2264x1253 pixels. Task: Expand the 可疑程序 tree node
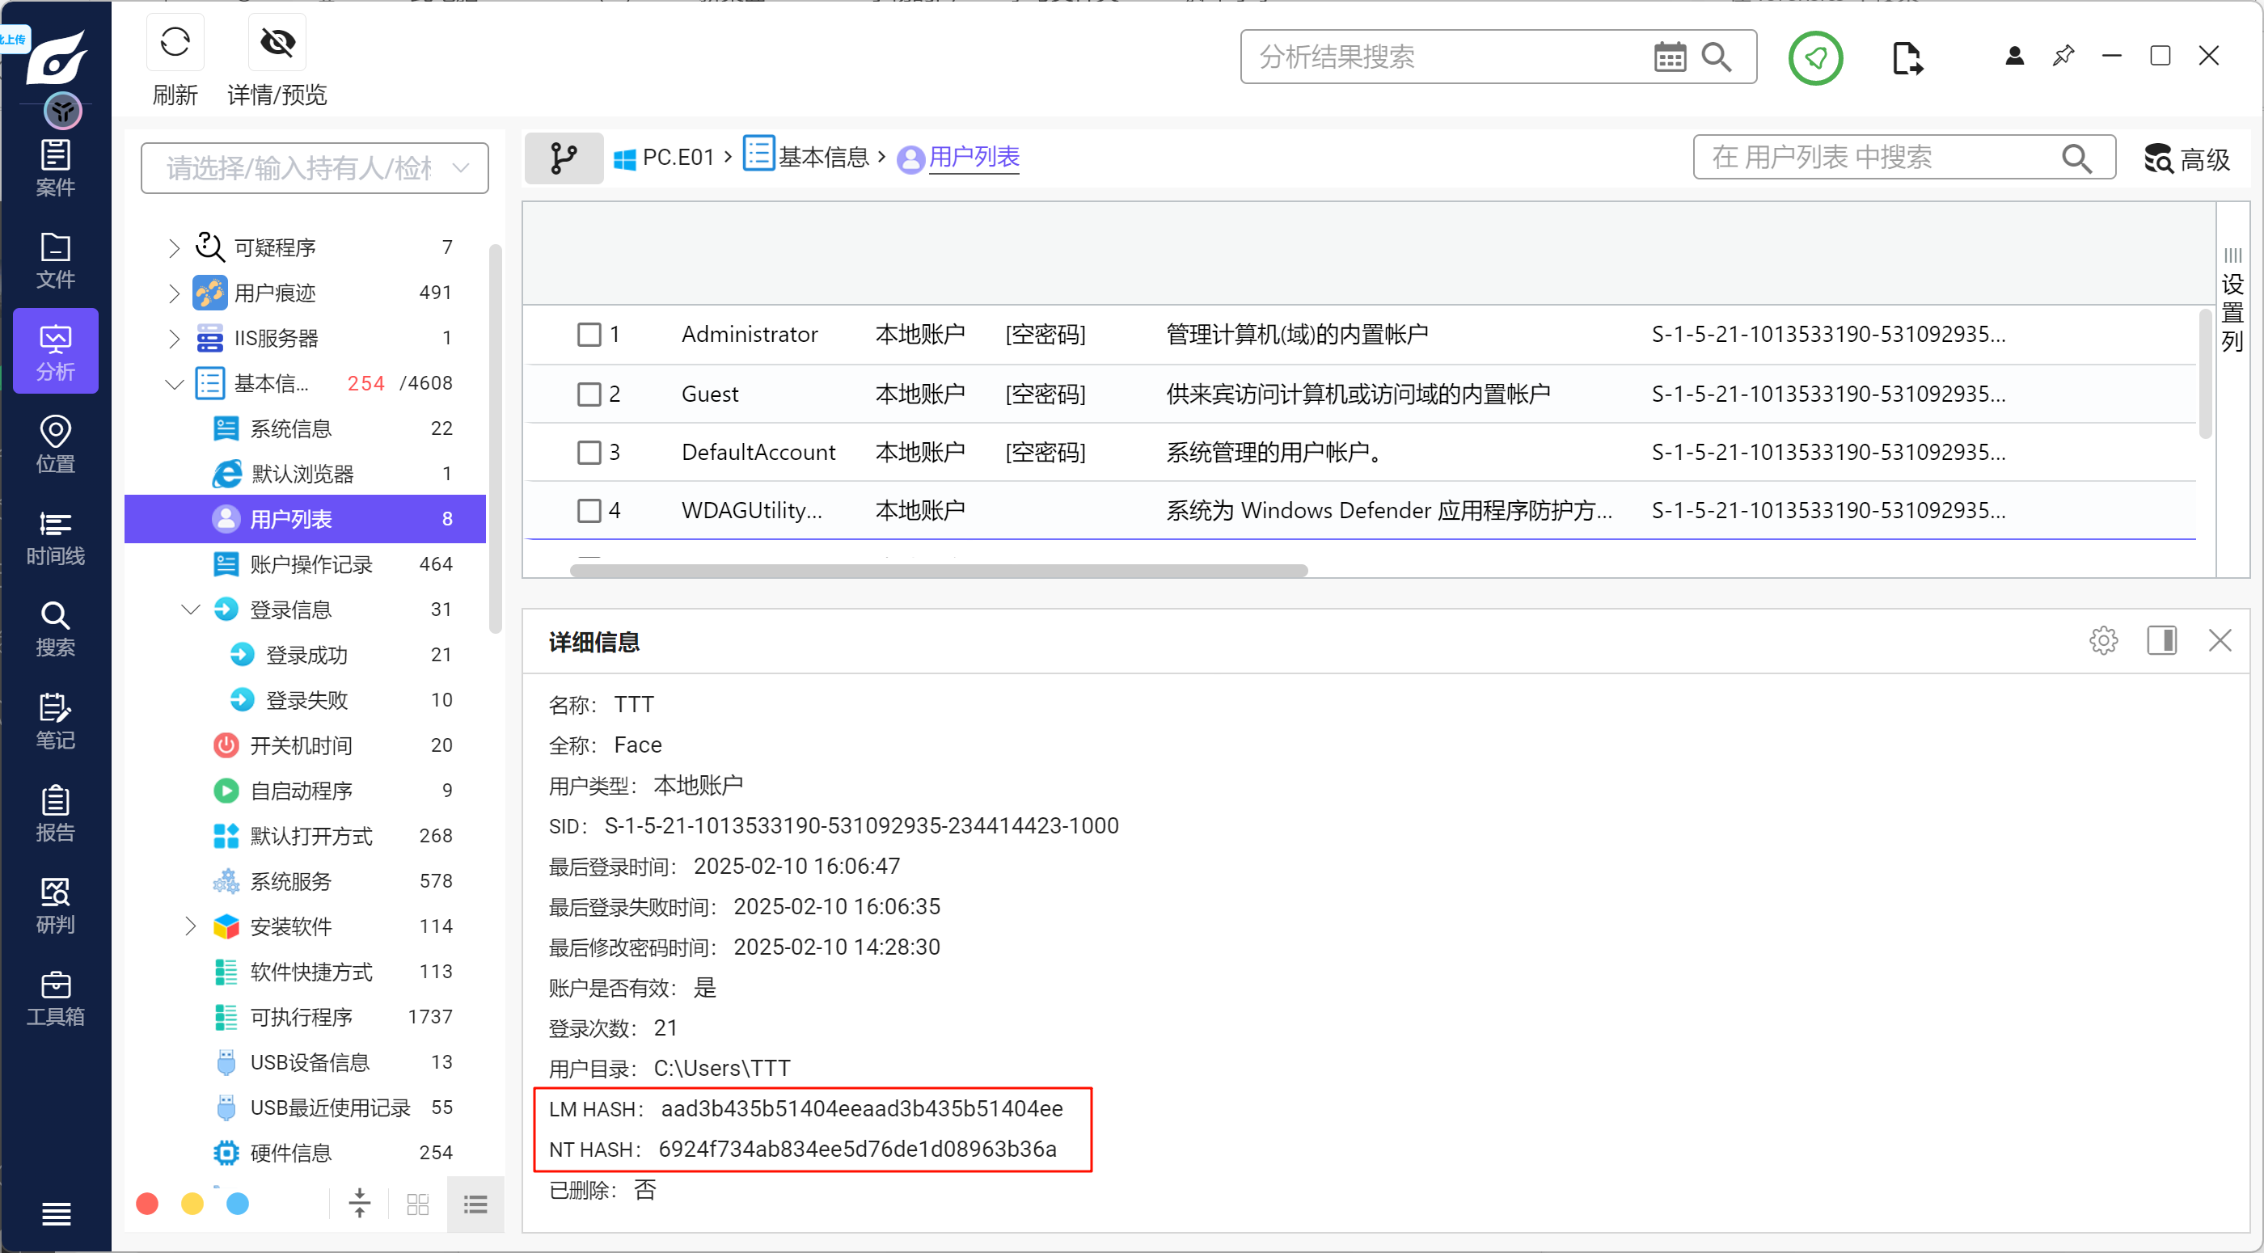(x=174, y=248)
